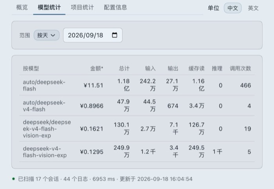Click the 1.2千 input cell
This screenshot has height=189, width=274.
(148, 152)
